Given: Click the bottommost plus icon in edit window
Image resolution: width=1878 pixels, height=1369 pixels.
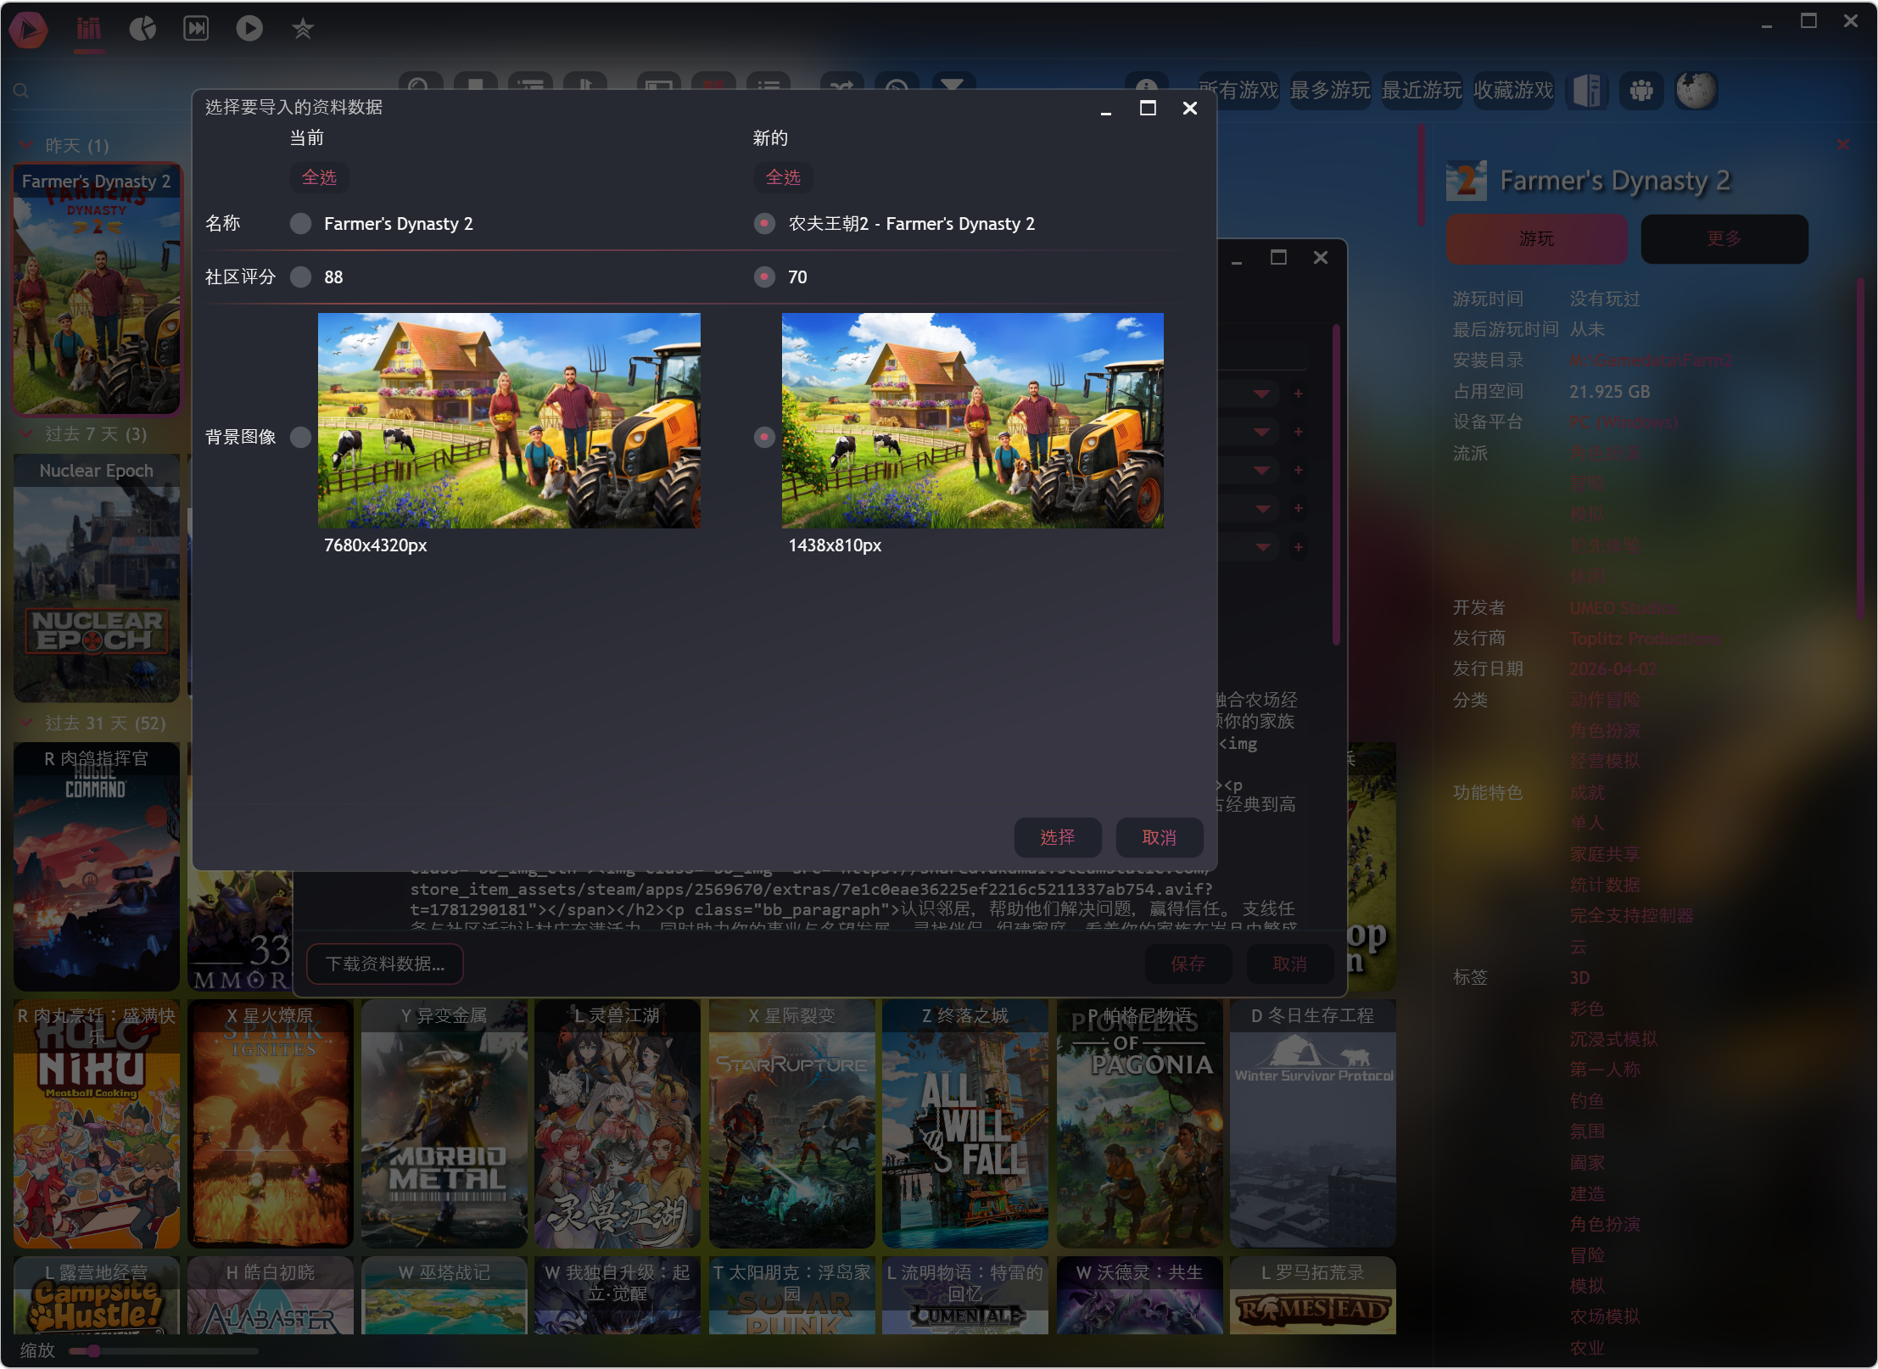Looking at the screenshot, I should point(1298,547).
